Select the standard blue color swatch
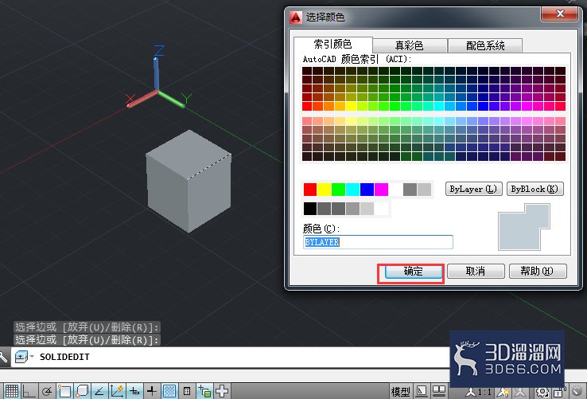587x399 pixels. pyautogui.click(x=367, y=190)
